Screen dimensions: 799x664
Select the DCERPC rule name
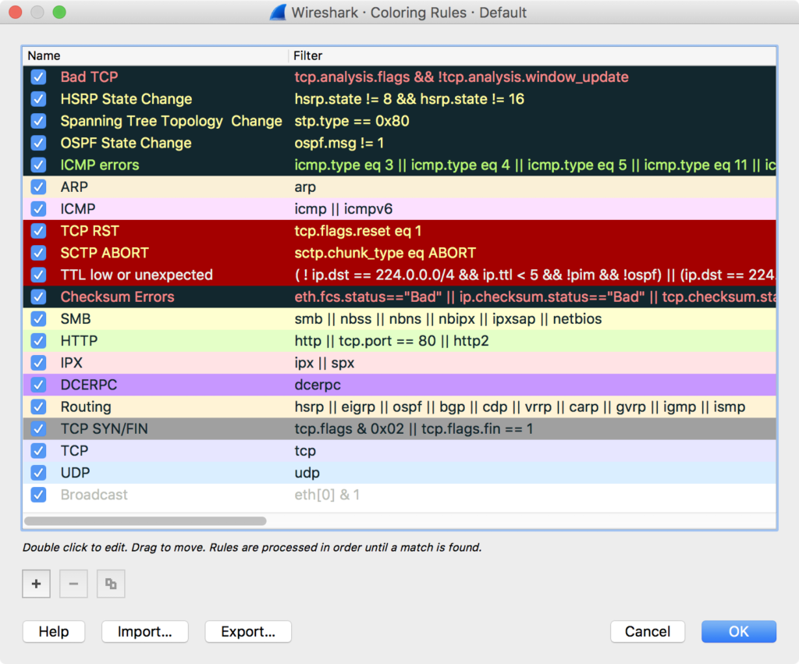click(89, 385)
